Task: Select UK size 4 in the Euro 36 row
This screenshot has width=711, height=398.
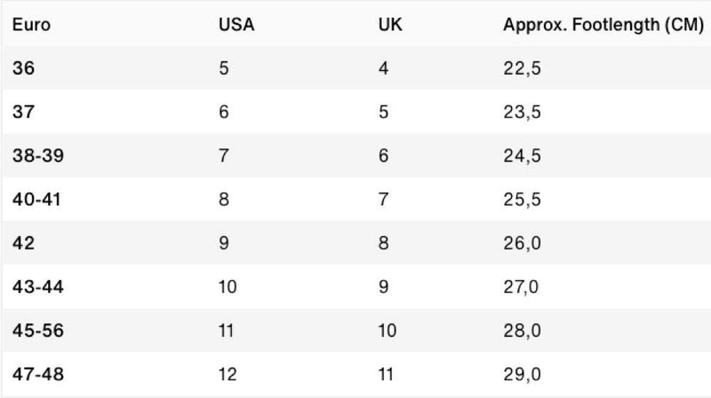Action: 383,68
